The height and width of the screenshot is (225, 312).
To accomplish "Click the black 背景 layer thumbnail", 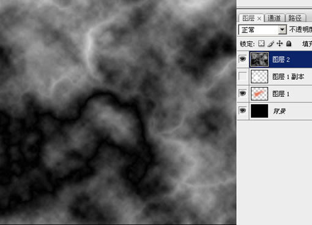I will tap(259, 111).
